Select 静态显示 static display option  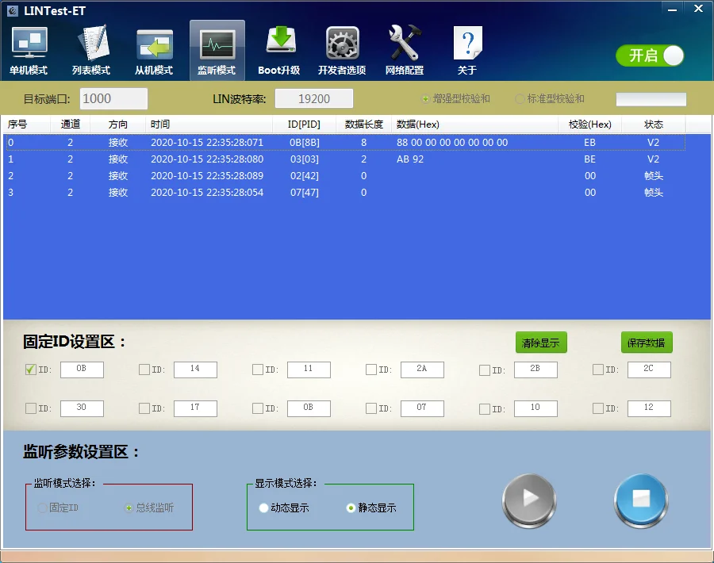[351, 508]
